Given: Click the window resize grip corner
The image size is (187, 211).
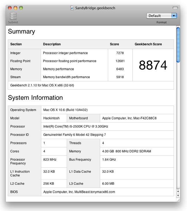Looking at the screenshot, I should point(178,200).
